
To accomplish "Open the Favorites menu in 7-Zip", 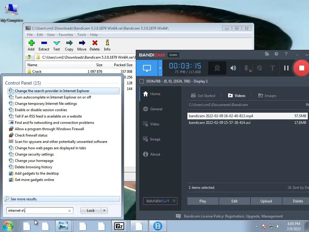I will (x=66, y=35).
